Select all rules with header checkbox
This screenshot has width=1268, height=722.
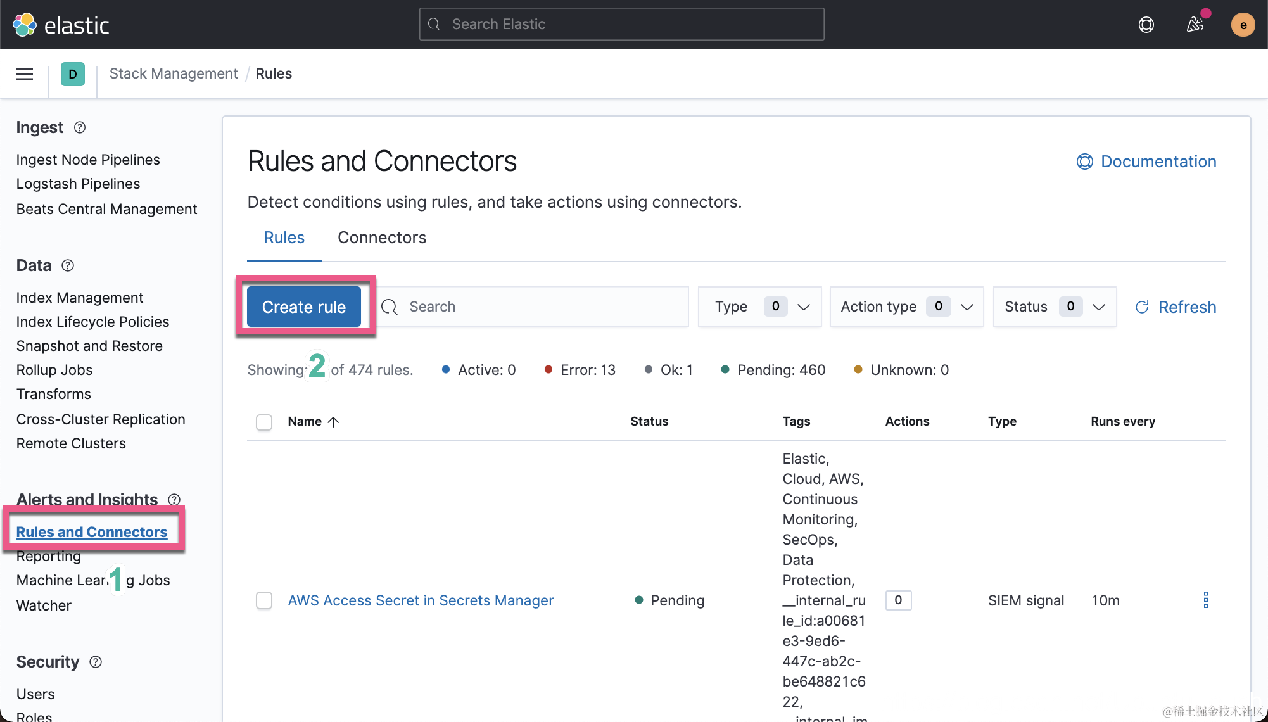pos(264,422)
